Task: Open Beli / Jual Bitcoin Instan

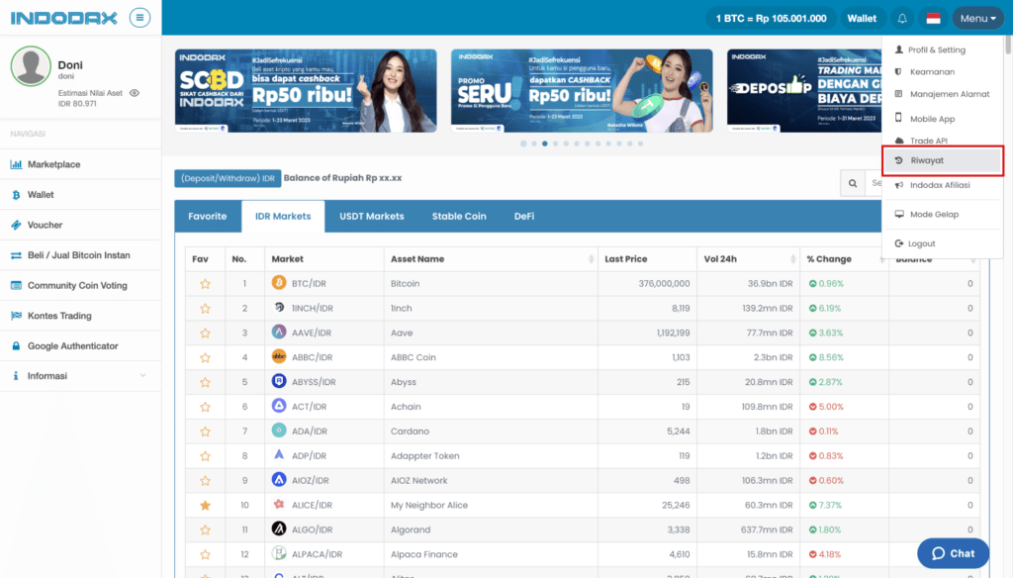Action: [x=80, y=254]
